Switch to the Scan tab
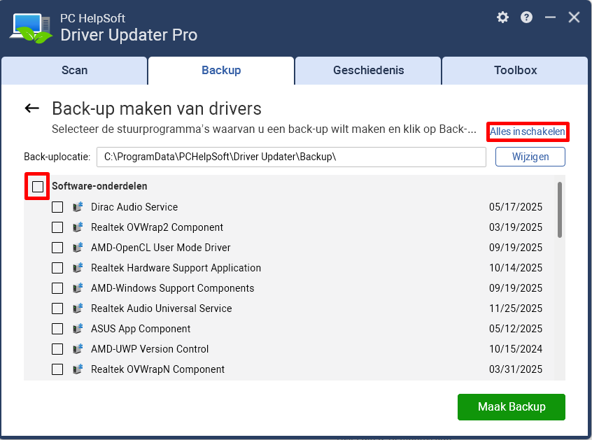The width and height of the screenshot is (592, 440). tap(74, 71)
